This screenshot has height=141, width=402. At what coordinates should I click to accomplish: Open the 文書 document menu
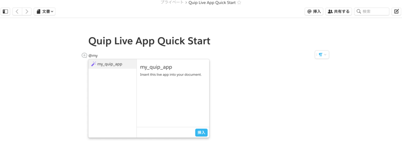(x=45, y=11)
